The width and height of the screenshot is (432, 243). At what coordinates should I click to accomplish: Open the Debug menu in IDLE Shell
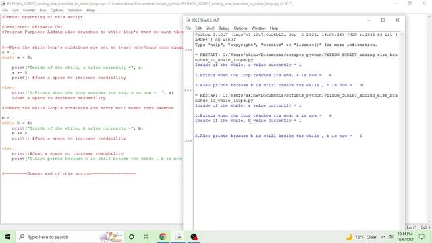tap(224, 28)
